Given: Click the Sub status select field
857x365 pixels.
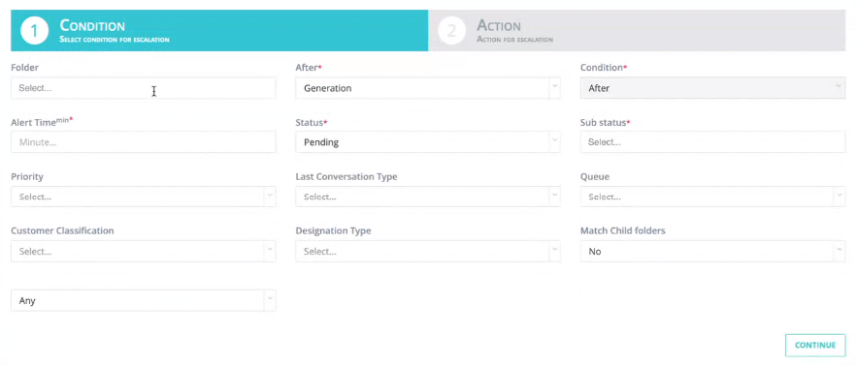Looking at the screenshot, I should click(x=712, y=142).
